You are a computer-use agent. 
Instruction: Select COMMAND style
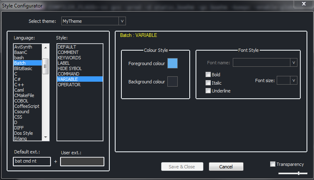click(80, 74)
